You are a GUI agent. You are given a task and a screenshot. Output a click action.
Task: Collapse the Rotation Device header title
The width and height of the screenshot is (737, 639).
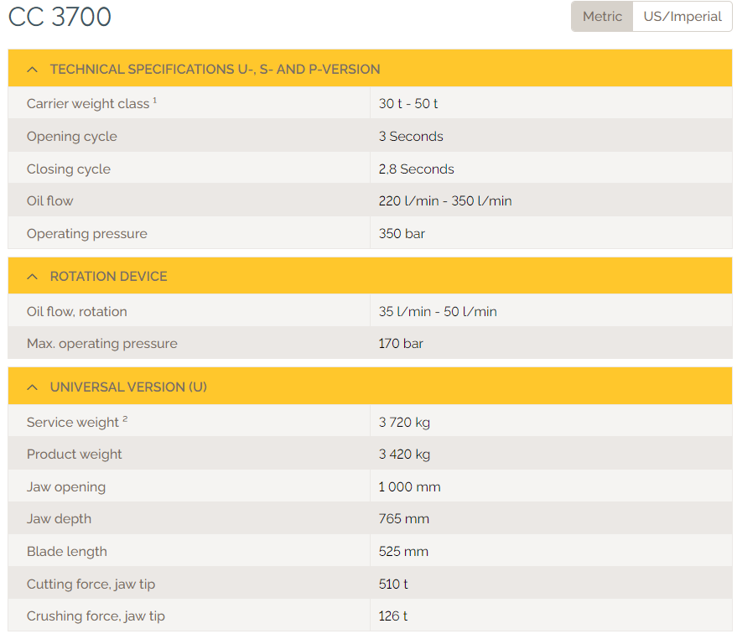point(108,277)
